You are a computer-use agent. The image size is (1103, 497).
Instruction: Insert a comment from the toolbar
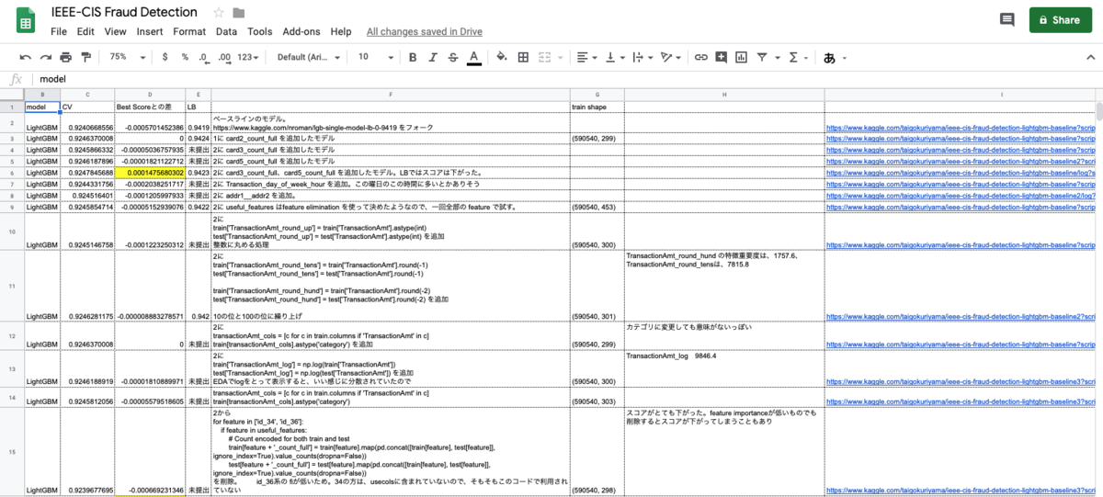(x=721, y=57)
